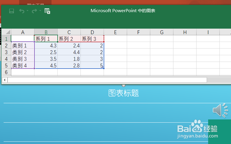Click cell D4 with value 3

(92, 59)
